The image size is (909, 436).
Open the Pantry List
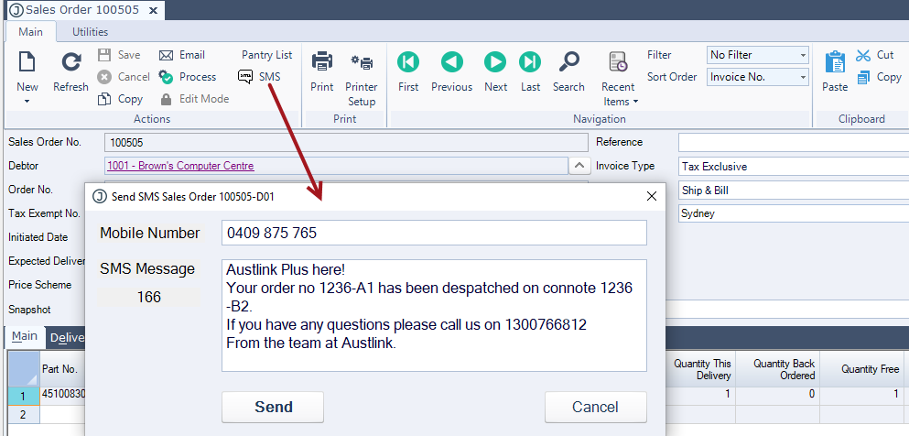266,55
